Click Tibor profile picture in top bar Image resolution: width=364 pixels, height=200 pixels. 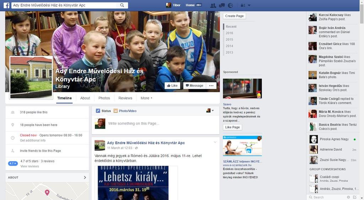coord(168,5)
